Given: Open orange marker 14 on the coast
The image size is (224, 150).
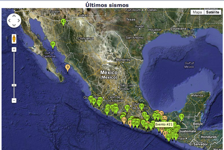Looking at the screenshot, I should (124, 121).
